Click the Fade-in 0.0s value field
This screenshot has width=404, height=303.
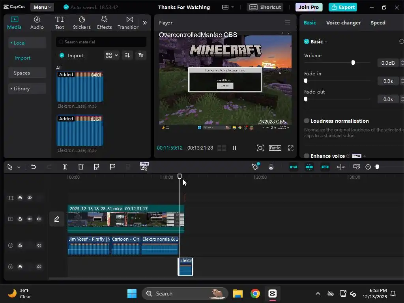388,81
